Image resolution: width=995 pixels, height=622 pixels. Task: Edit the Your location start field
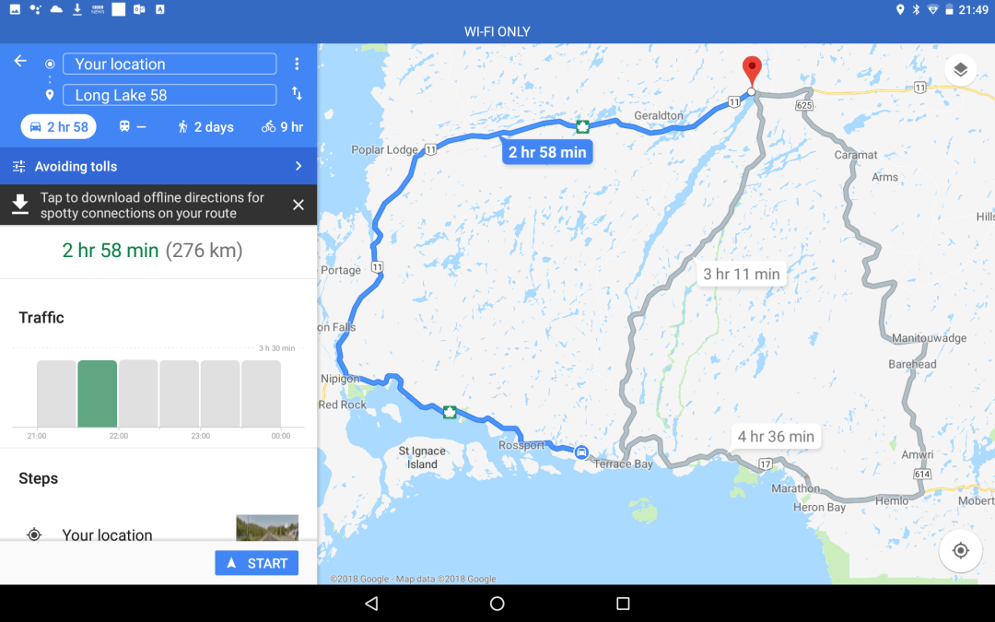pos(170,65)
